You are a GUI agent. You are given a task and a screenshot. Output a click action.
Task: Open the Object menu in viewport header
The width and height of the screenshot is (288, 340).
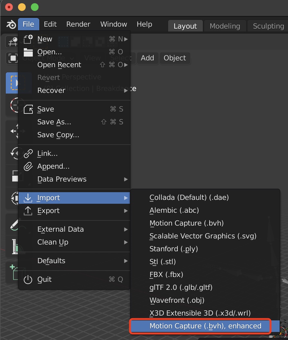coord(175,58)
